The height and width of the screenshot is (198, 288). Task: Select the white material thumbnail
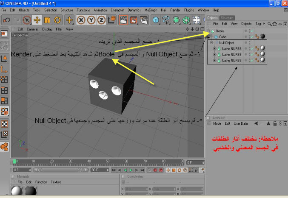[x=17, y=190]
